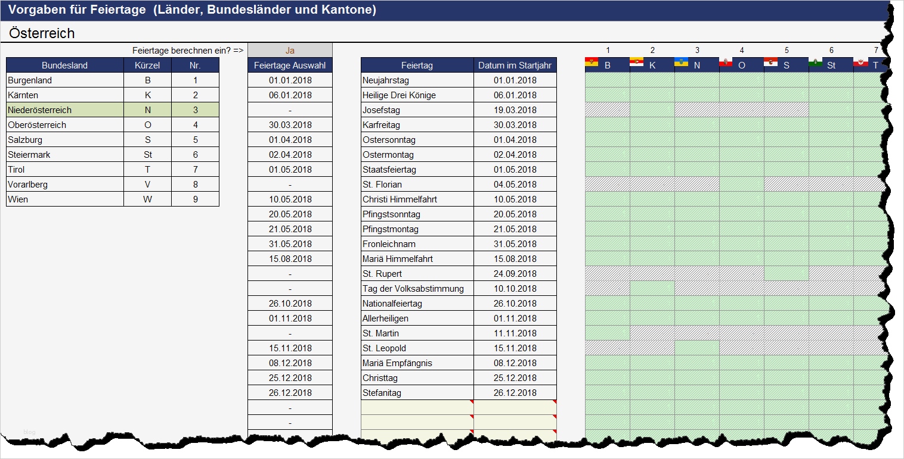
Task: Click the Burgenland flag icon above column B
Action: [x=590, y=61]
